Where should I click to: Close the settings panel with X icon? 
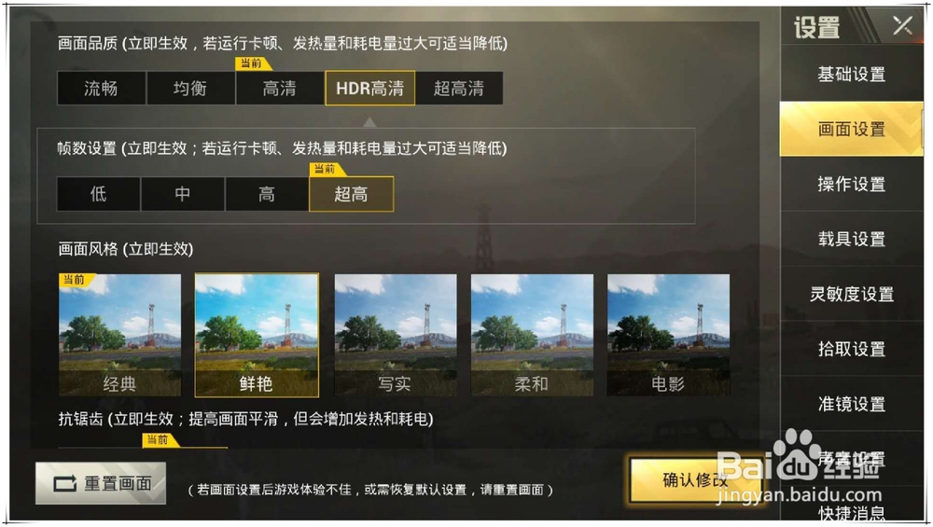coord(902,25)
